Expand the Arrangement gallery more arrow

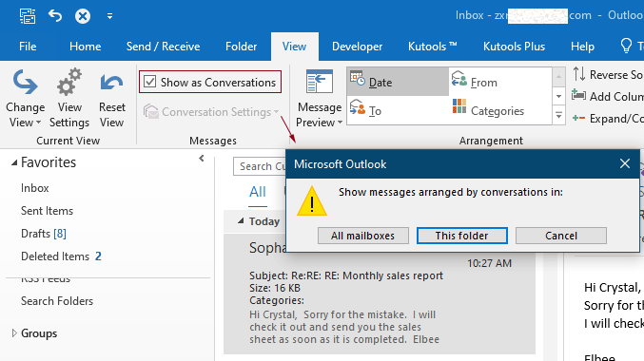[558, 116]
